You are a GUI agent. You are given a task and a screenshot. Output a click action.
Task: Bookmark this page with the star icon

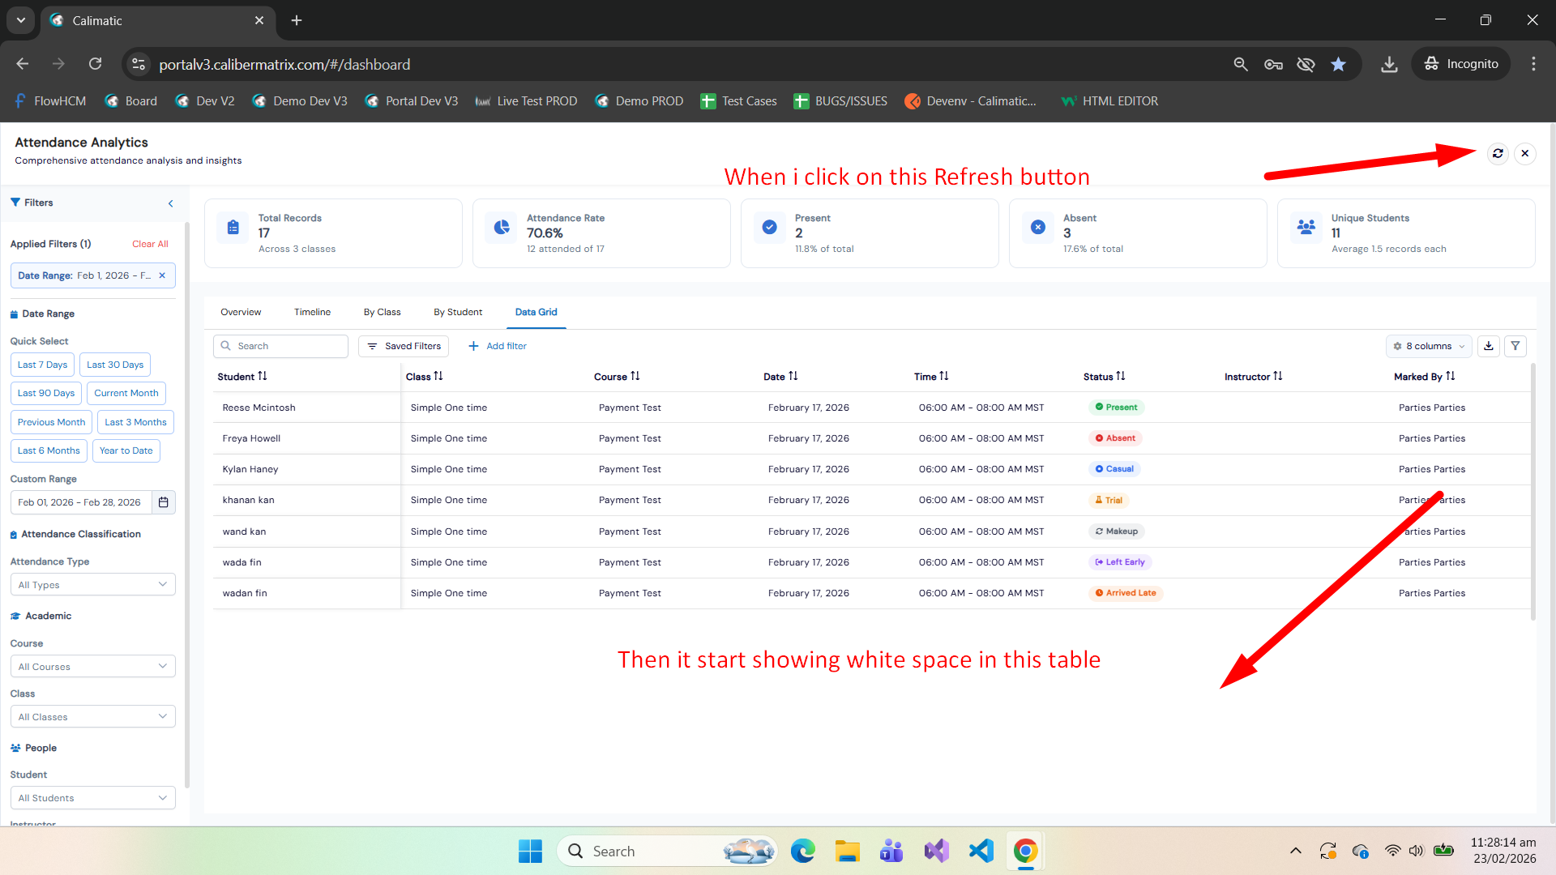tap(1338, 64)
